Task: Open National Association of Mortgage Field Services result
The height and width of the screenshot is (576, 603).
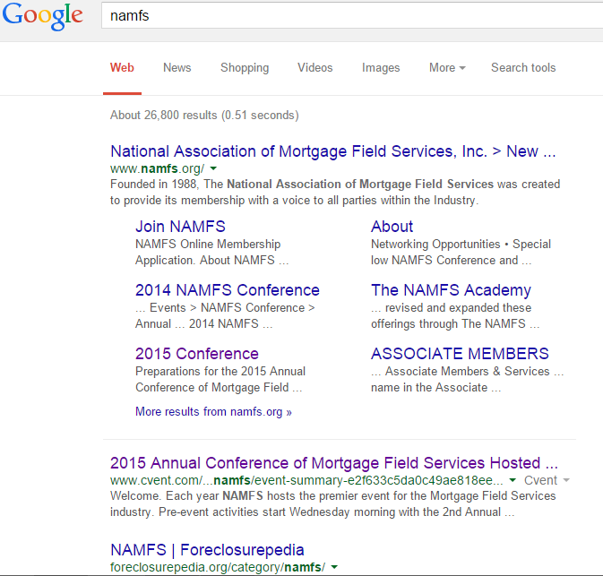Action: (333, 151)
